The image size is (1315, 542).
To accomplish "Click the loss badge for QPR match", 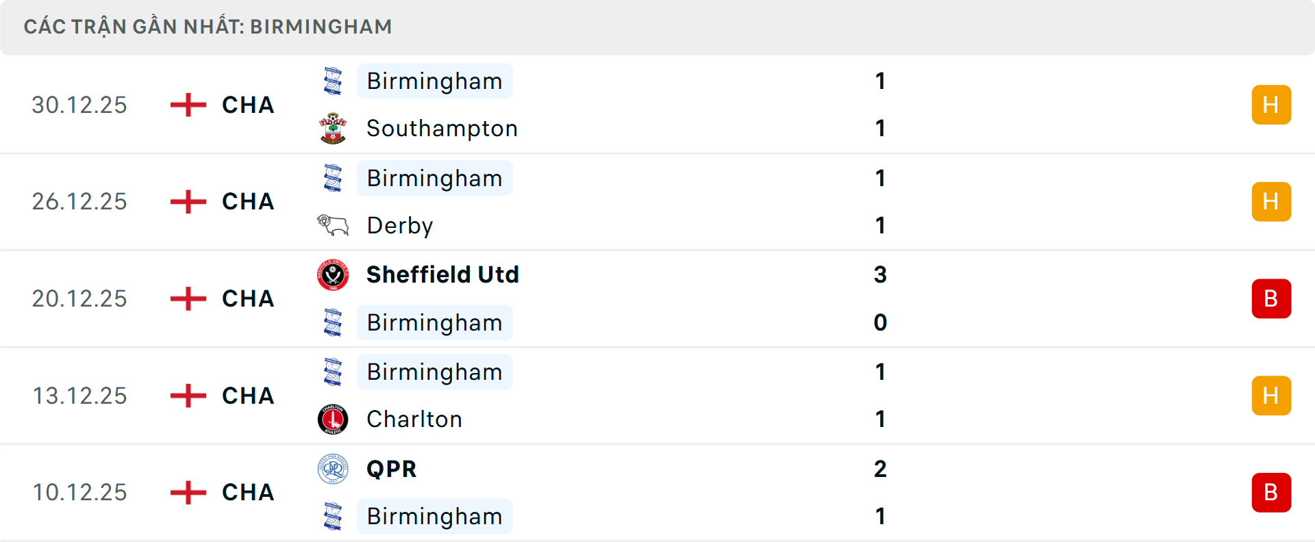I will [1271, 492].
